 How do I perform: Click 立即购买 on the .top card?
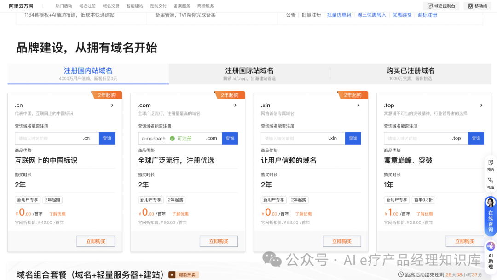(x=465, y=241)
